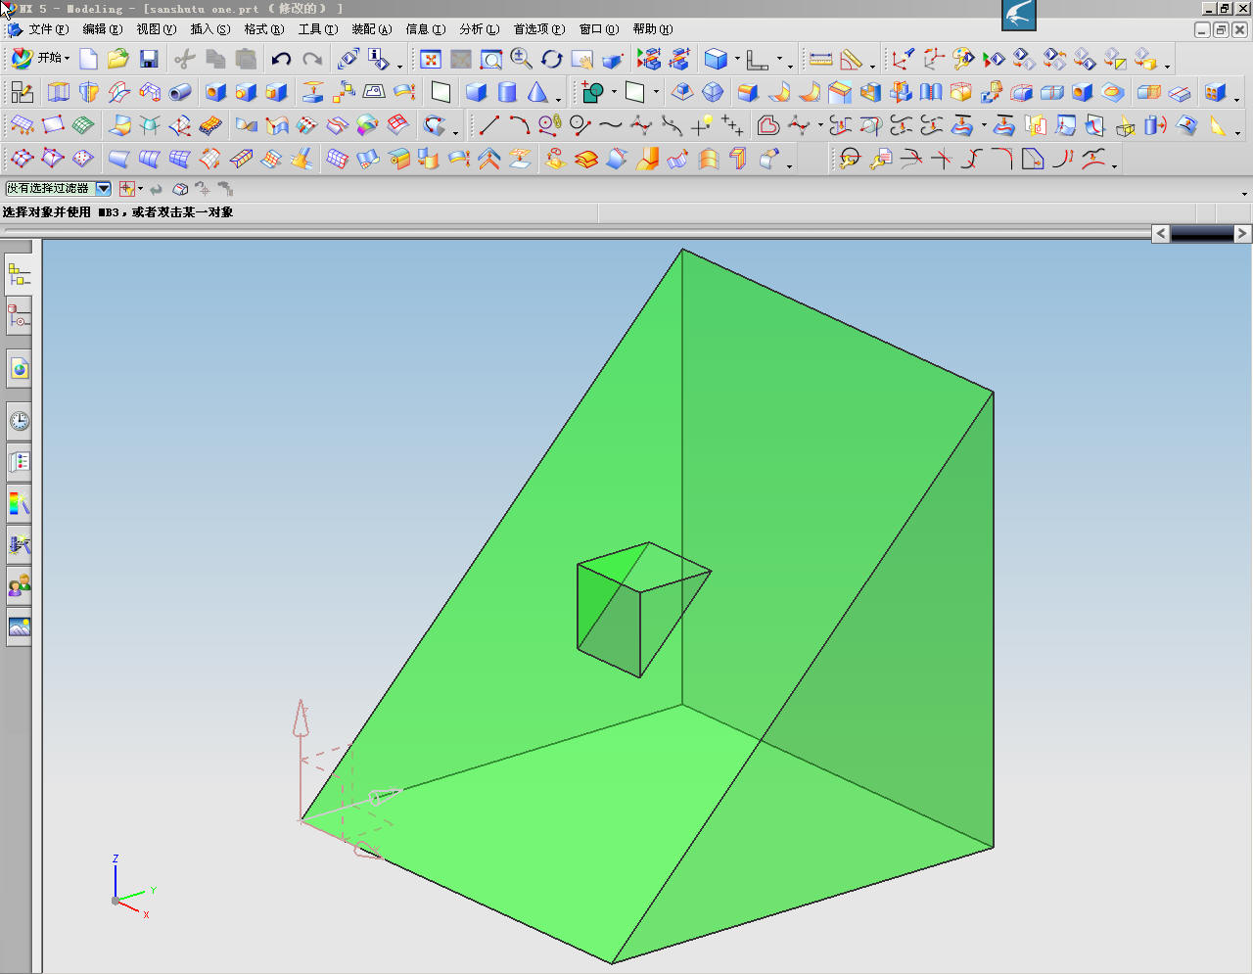Viewport: 1253px width, 974px height.
Task: Create a Cylinder primitive
Action: (507, 92)
